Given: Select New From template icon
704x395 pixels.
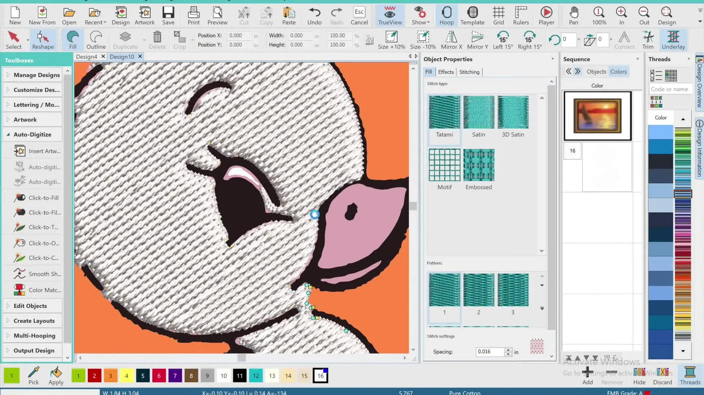Looking at the screenshot, I should tap(42, 16).
